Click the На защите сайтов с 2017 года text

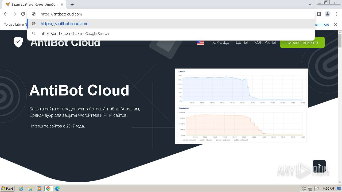57,126
